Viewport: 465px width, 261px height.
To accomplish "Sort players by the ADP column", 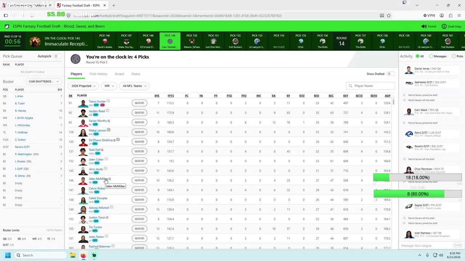I will (388, 96).
